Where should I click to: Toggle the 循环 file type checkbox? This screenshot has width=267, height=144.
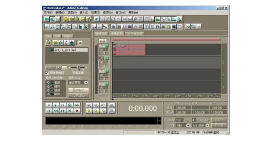48,86
